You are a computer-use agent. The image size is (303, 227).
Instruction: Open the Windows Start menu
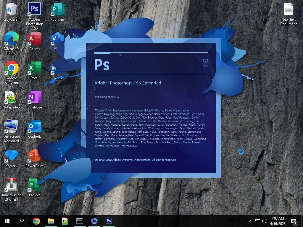[7, 221]
